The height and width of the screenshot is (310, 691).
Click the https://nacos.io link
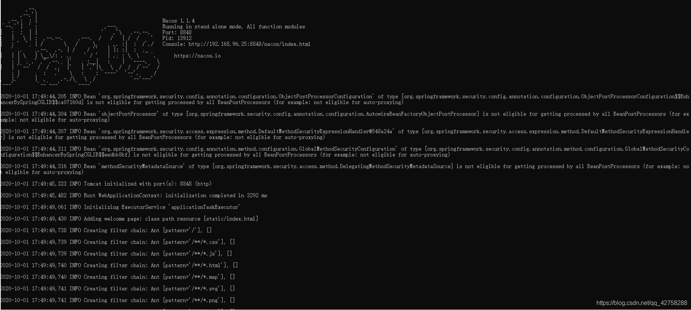tap(197, 56)
